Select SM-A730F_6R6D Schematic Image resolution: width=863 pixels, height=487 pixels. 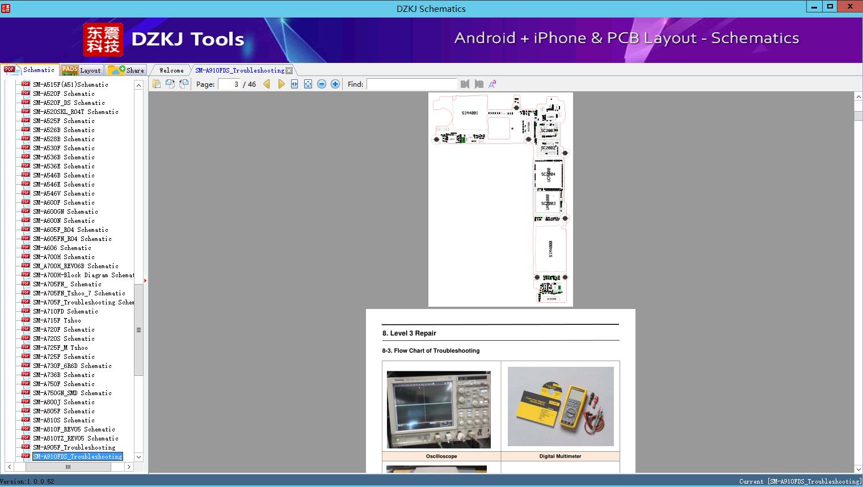(72, 366)
